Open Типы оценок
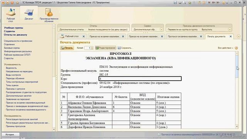The image size is (247, 139). tap(12, 85)
